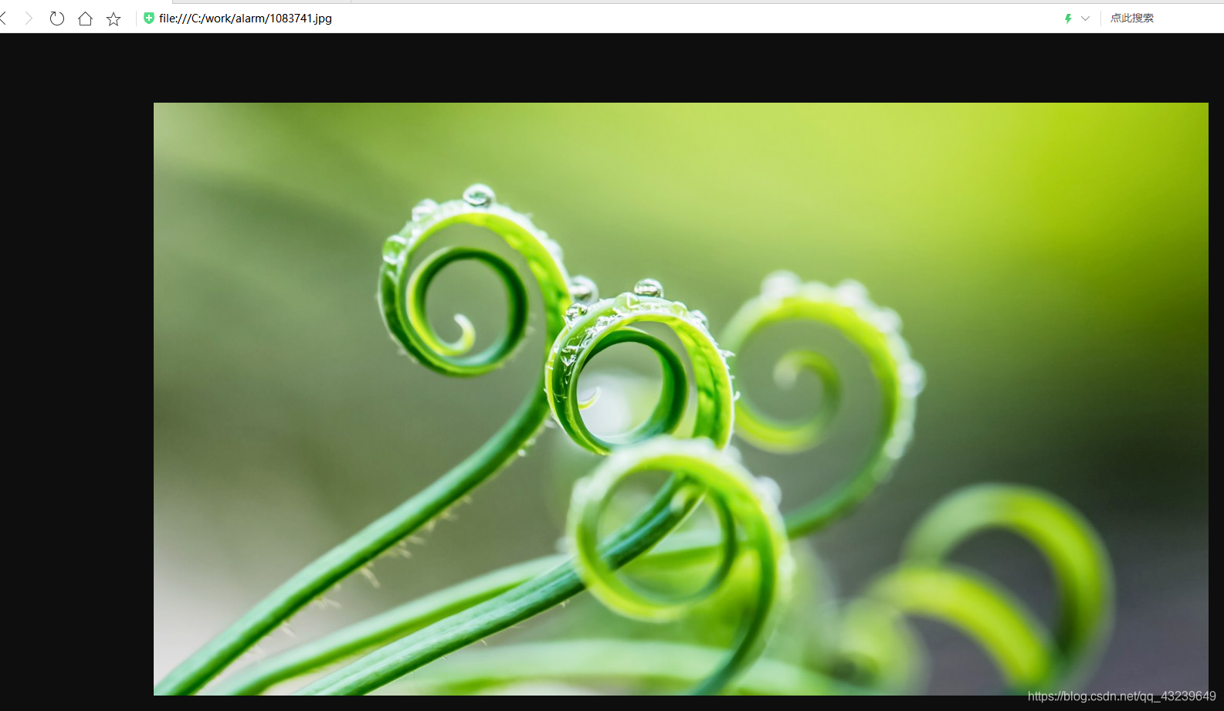Go back to the previous page
The height and width of the screenshot is (711, 1224).
point(3,18)
